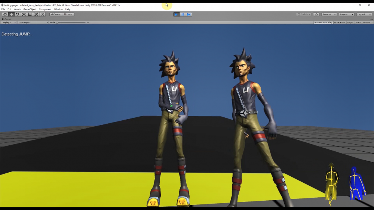Click the Game view Scale slider
Screen dimensions: 374x210
click(x=71, y=22)
